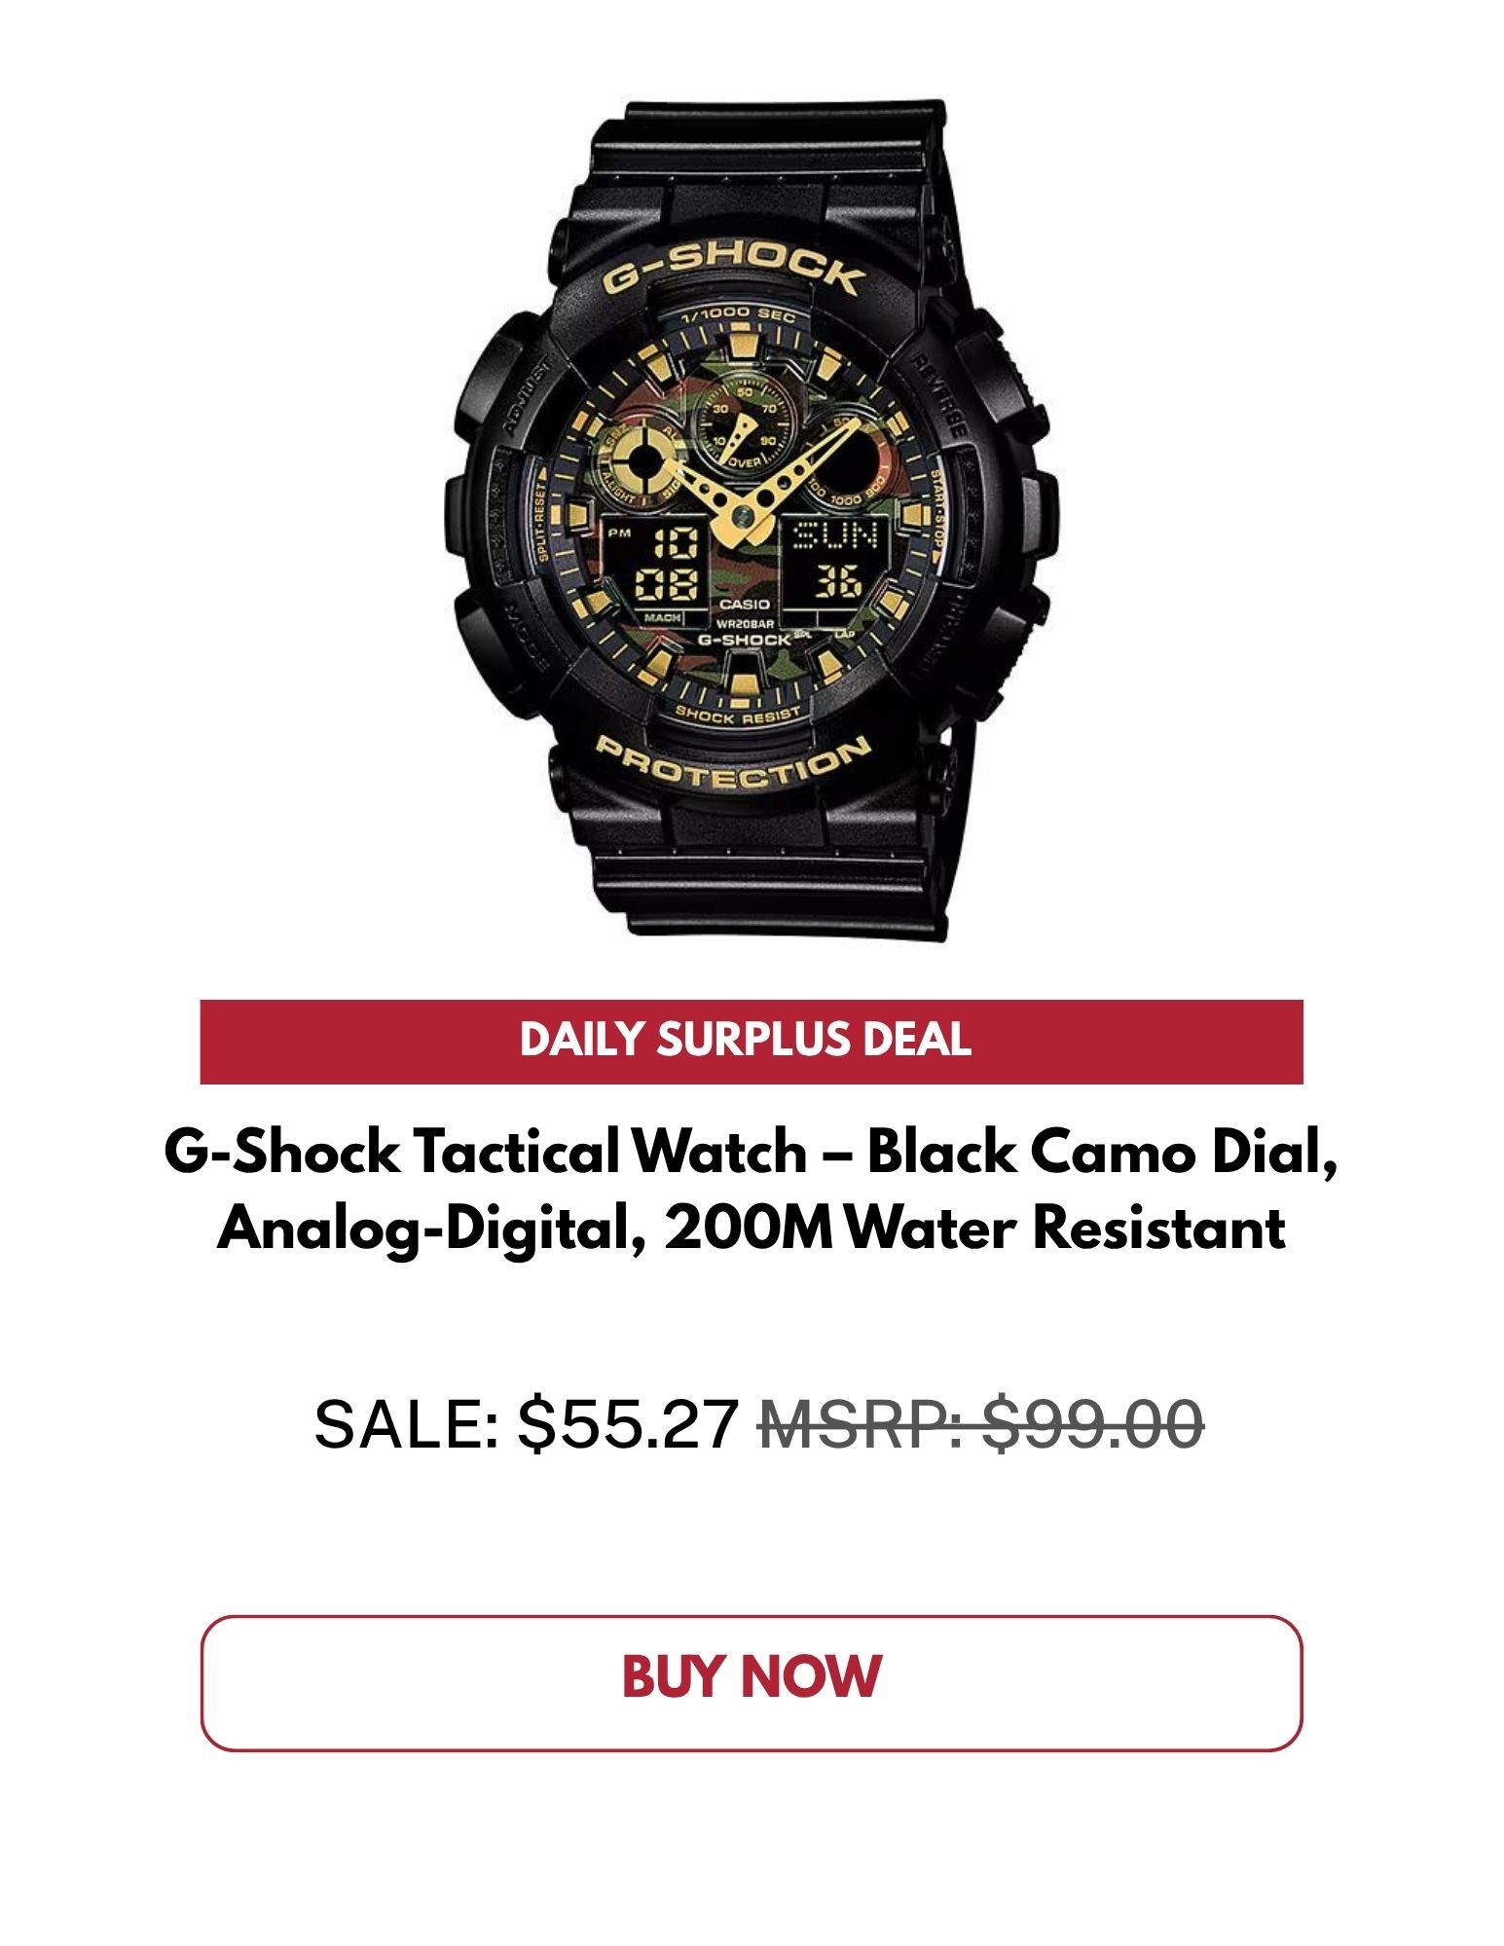Image resolution: width=1504 pixels, height=1946 pixels.
Task: Click the digital 10 08 time readout
Action: (x=667, y=564)
